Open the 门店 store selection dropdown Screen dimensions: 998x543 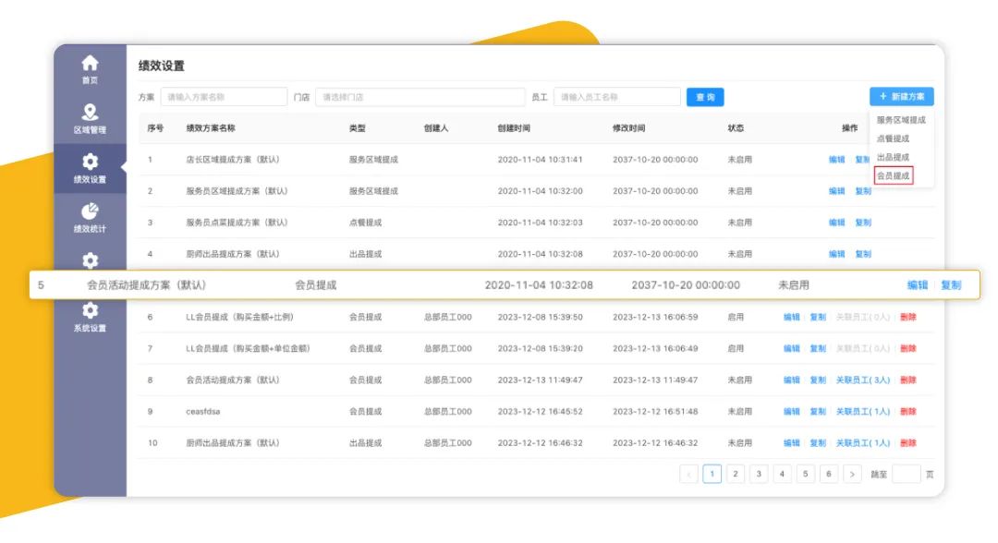coord(420,97)
